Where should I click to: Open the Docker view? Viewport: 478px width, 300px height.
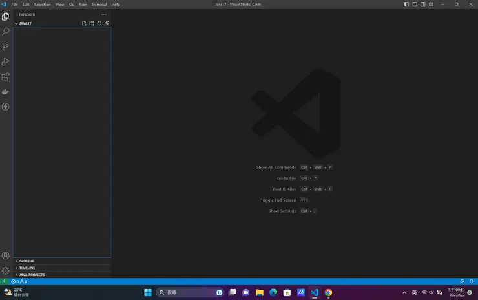[5, 92]
